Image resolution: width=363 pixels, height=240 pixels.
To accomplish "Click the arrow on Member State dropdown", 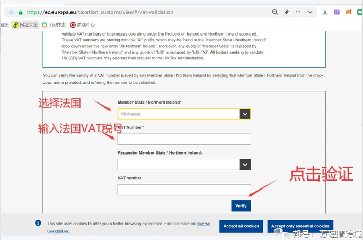I will click(x=245, y=114).
